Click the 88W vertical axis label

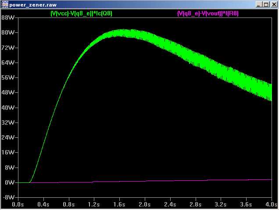8,17
